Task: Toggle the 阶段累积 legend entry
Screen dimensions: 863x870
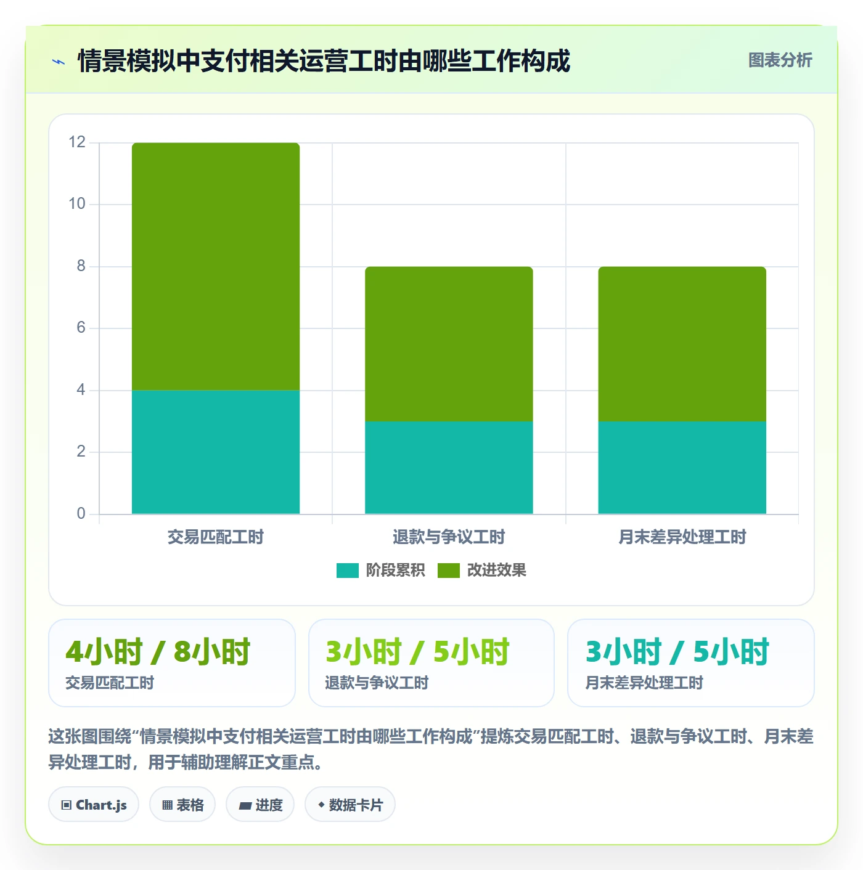Action: click(x=380, y=571)
